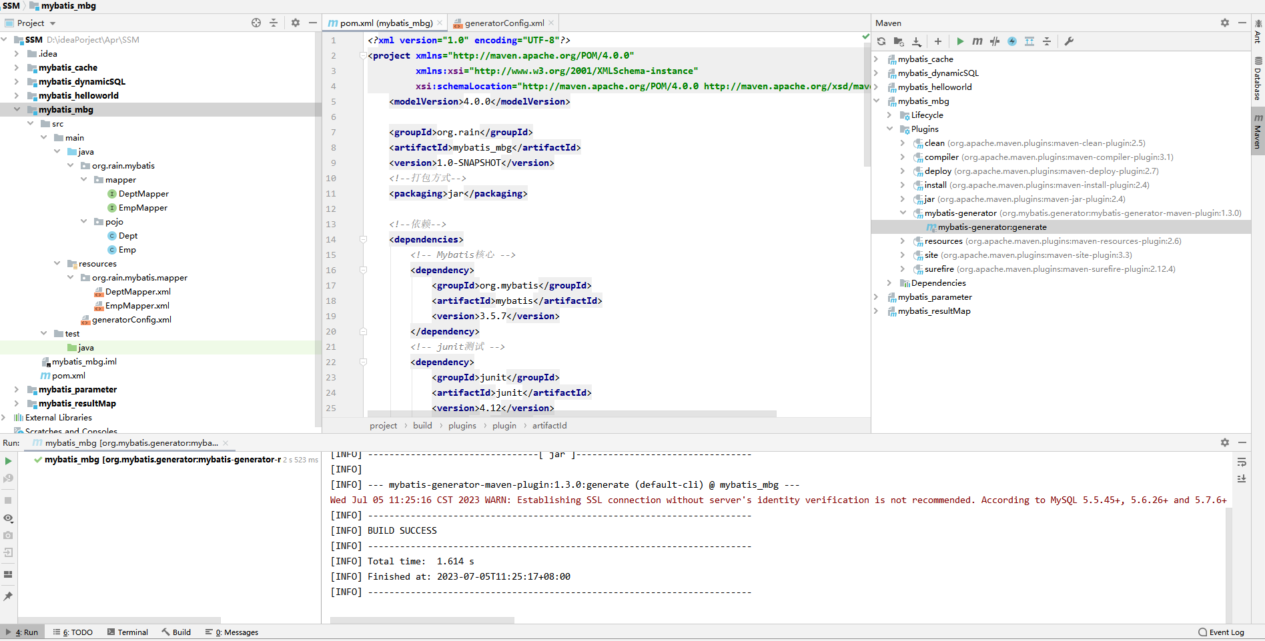Viewport: 1265px width, 641px height.
Task: Close the mybatis_mbg Run tab
Action: (x=226, y=443)
